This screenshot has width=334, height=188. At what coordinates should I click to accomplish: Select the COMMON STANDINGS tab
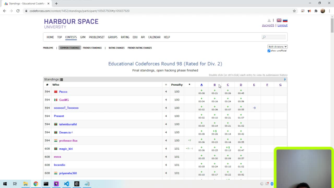pyautogui.click(x=70, y=48)
